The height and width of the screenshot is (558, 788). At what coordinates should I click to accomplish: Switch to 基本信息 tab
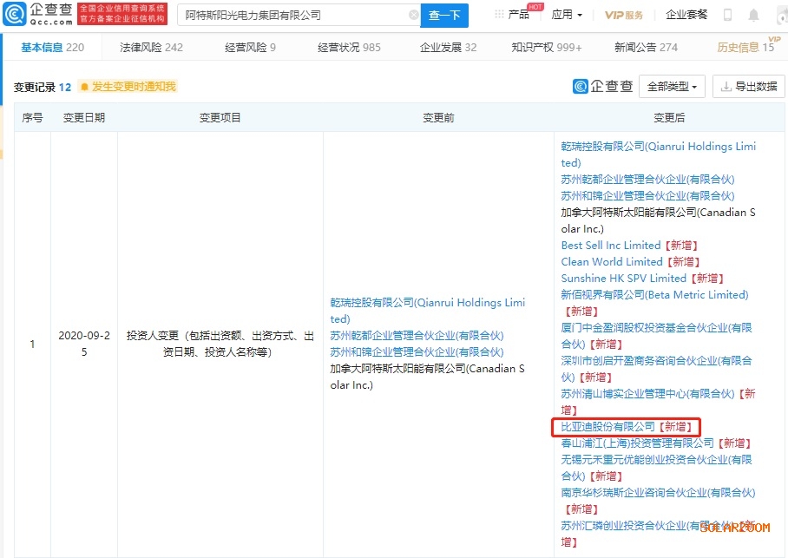click(x=52, y=47)
